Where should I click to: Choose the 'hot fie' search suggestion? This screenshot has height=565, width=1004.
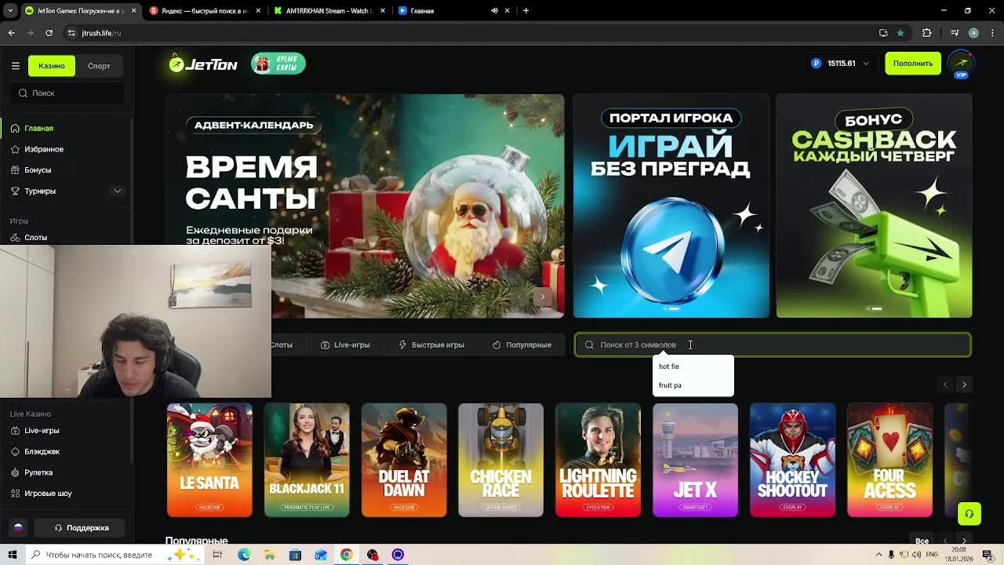693,366
